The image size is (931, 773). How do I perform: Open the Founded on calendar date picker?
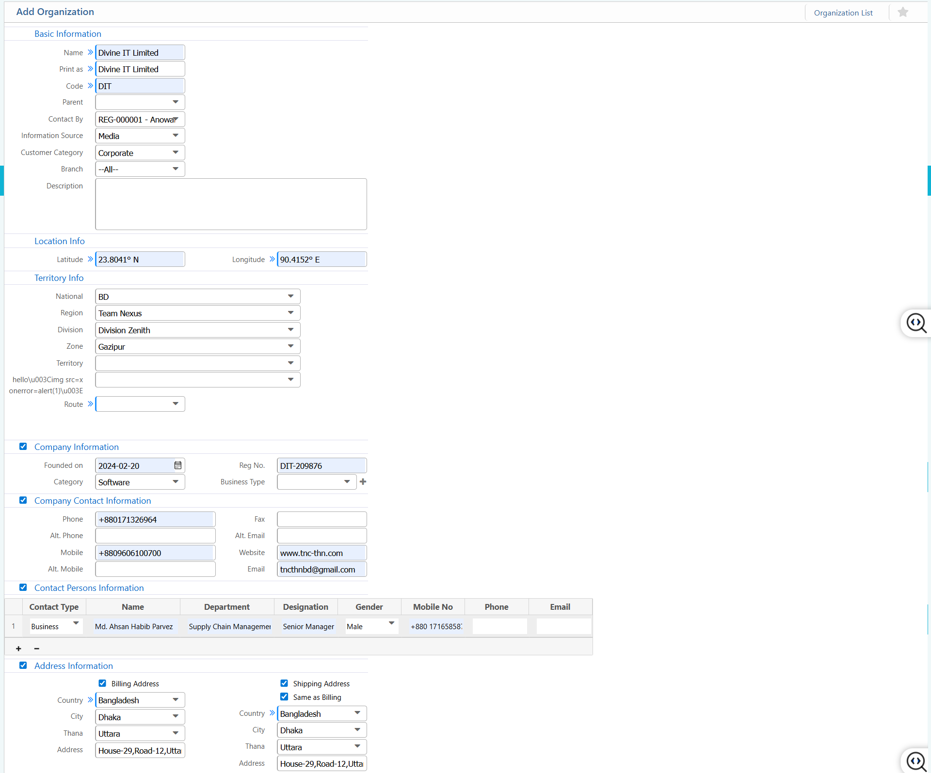178,465
